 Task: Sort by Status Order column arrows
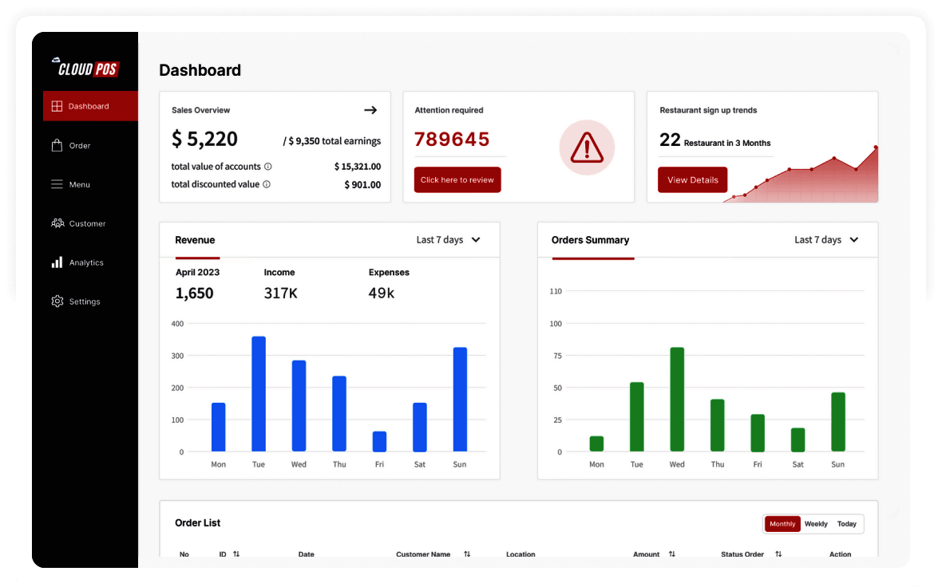tap(778, 554)
